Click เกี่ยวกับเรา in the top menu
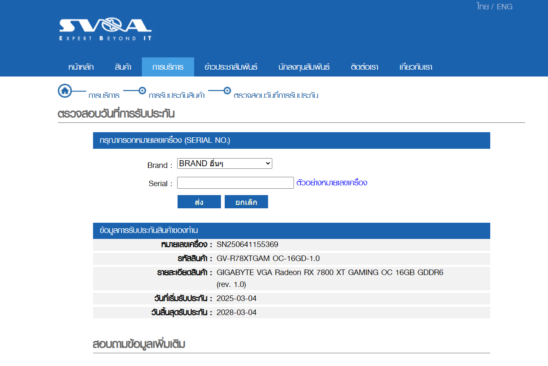548x366 pixels. [x=415, y=67]
